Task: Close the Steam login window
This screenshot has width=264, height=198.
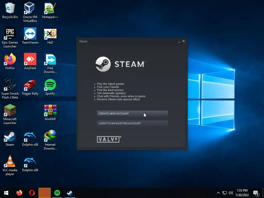Action: tap(184, 41)
